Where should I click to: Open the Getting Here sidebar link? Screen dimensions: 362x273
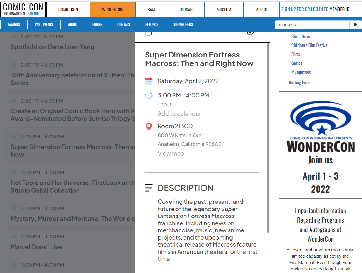[299, 82]
